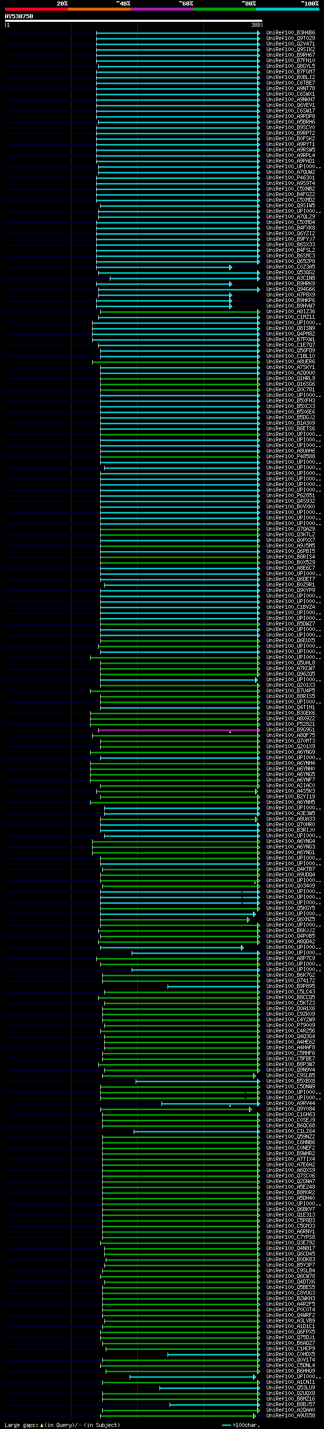Viewport: 324px width, 1429px height.
Task: Select label UniRef100_A9US58
Action: [x=291, y=1416]
